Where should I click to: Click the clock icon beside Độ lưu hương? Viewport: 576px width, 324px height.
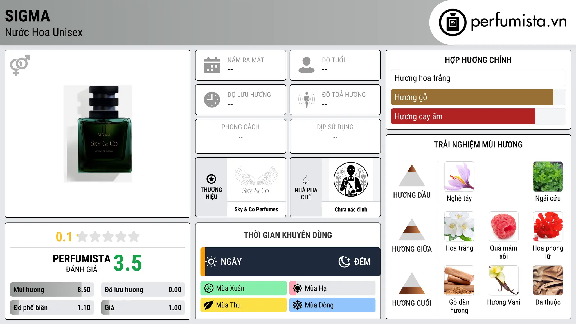212,100
